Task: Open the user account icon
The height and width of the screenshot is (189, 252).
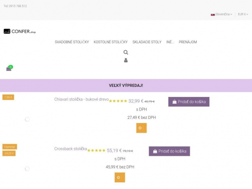Action: tap(126, 60)
